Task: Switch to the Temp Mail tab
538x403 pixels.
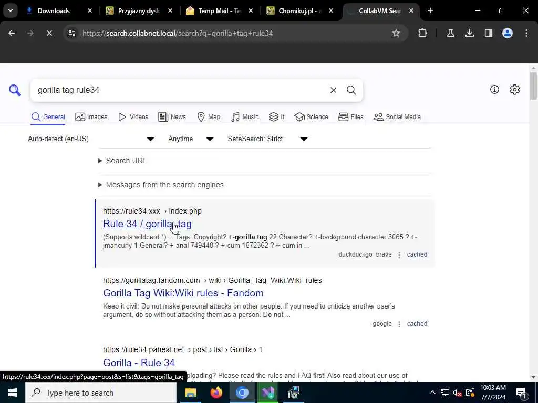Action: tap(219, 11)
